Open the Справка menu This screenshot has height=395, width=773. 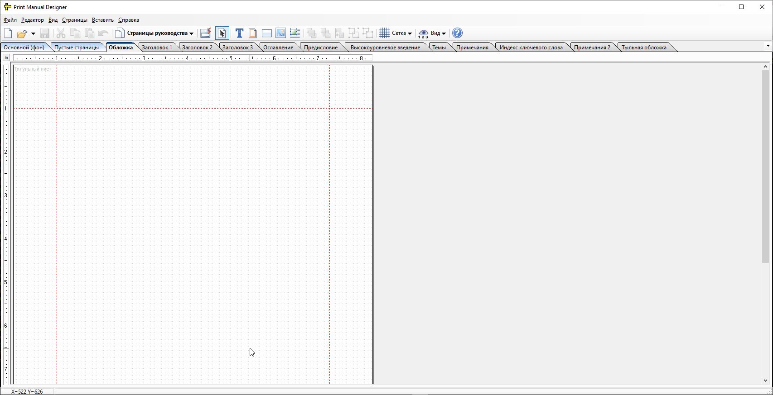[x=129, y=20]
